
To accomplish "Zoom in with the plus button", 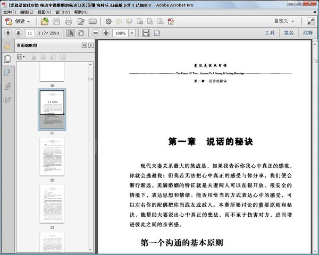I will coord(106,33).
